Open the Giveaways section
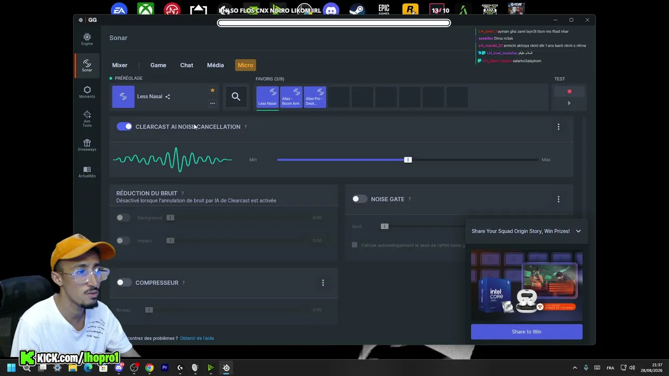Viewport: 669px width, 376px height. [x=87, y=145]
